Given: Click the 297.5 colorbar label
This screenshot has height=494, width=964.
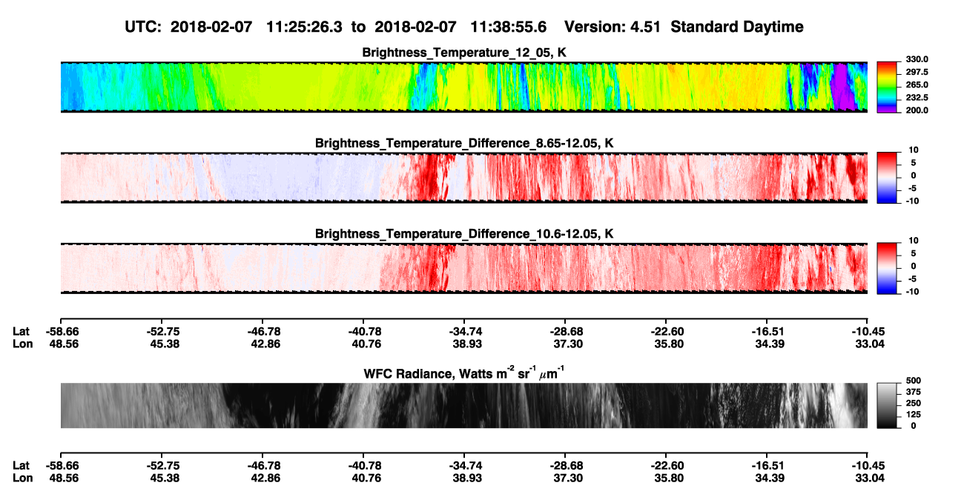Looking at the screenshot, I should pyautogui.click(x=917, y=72).
